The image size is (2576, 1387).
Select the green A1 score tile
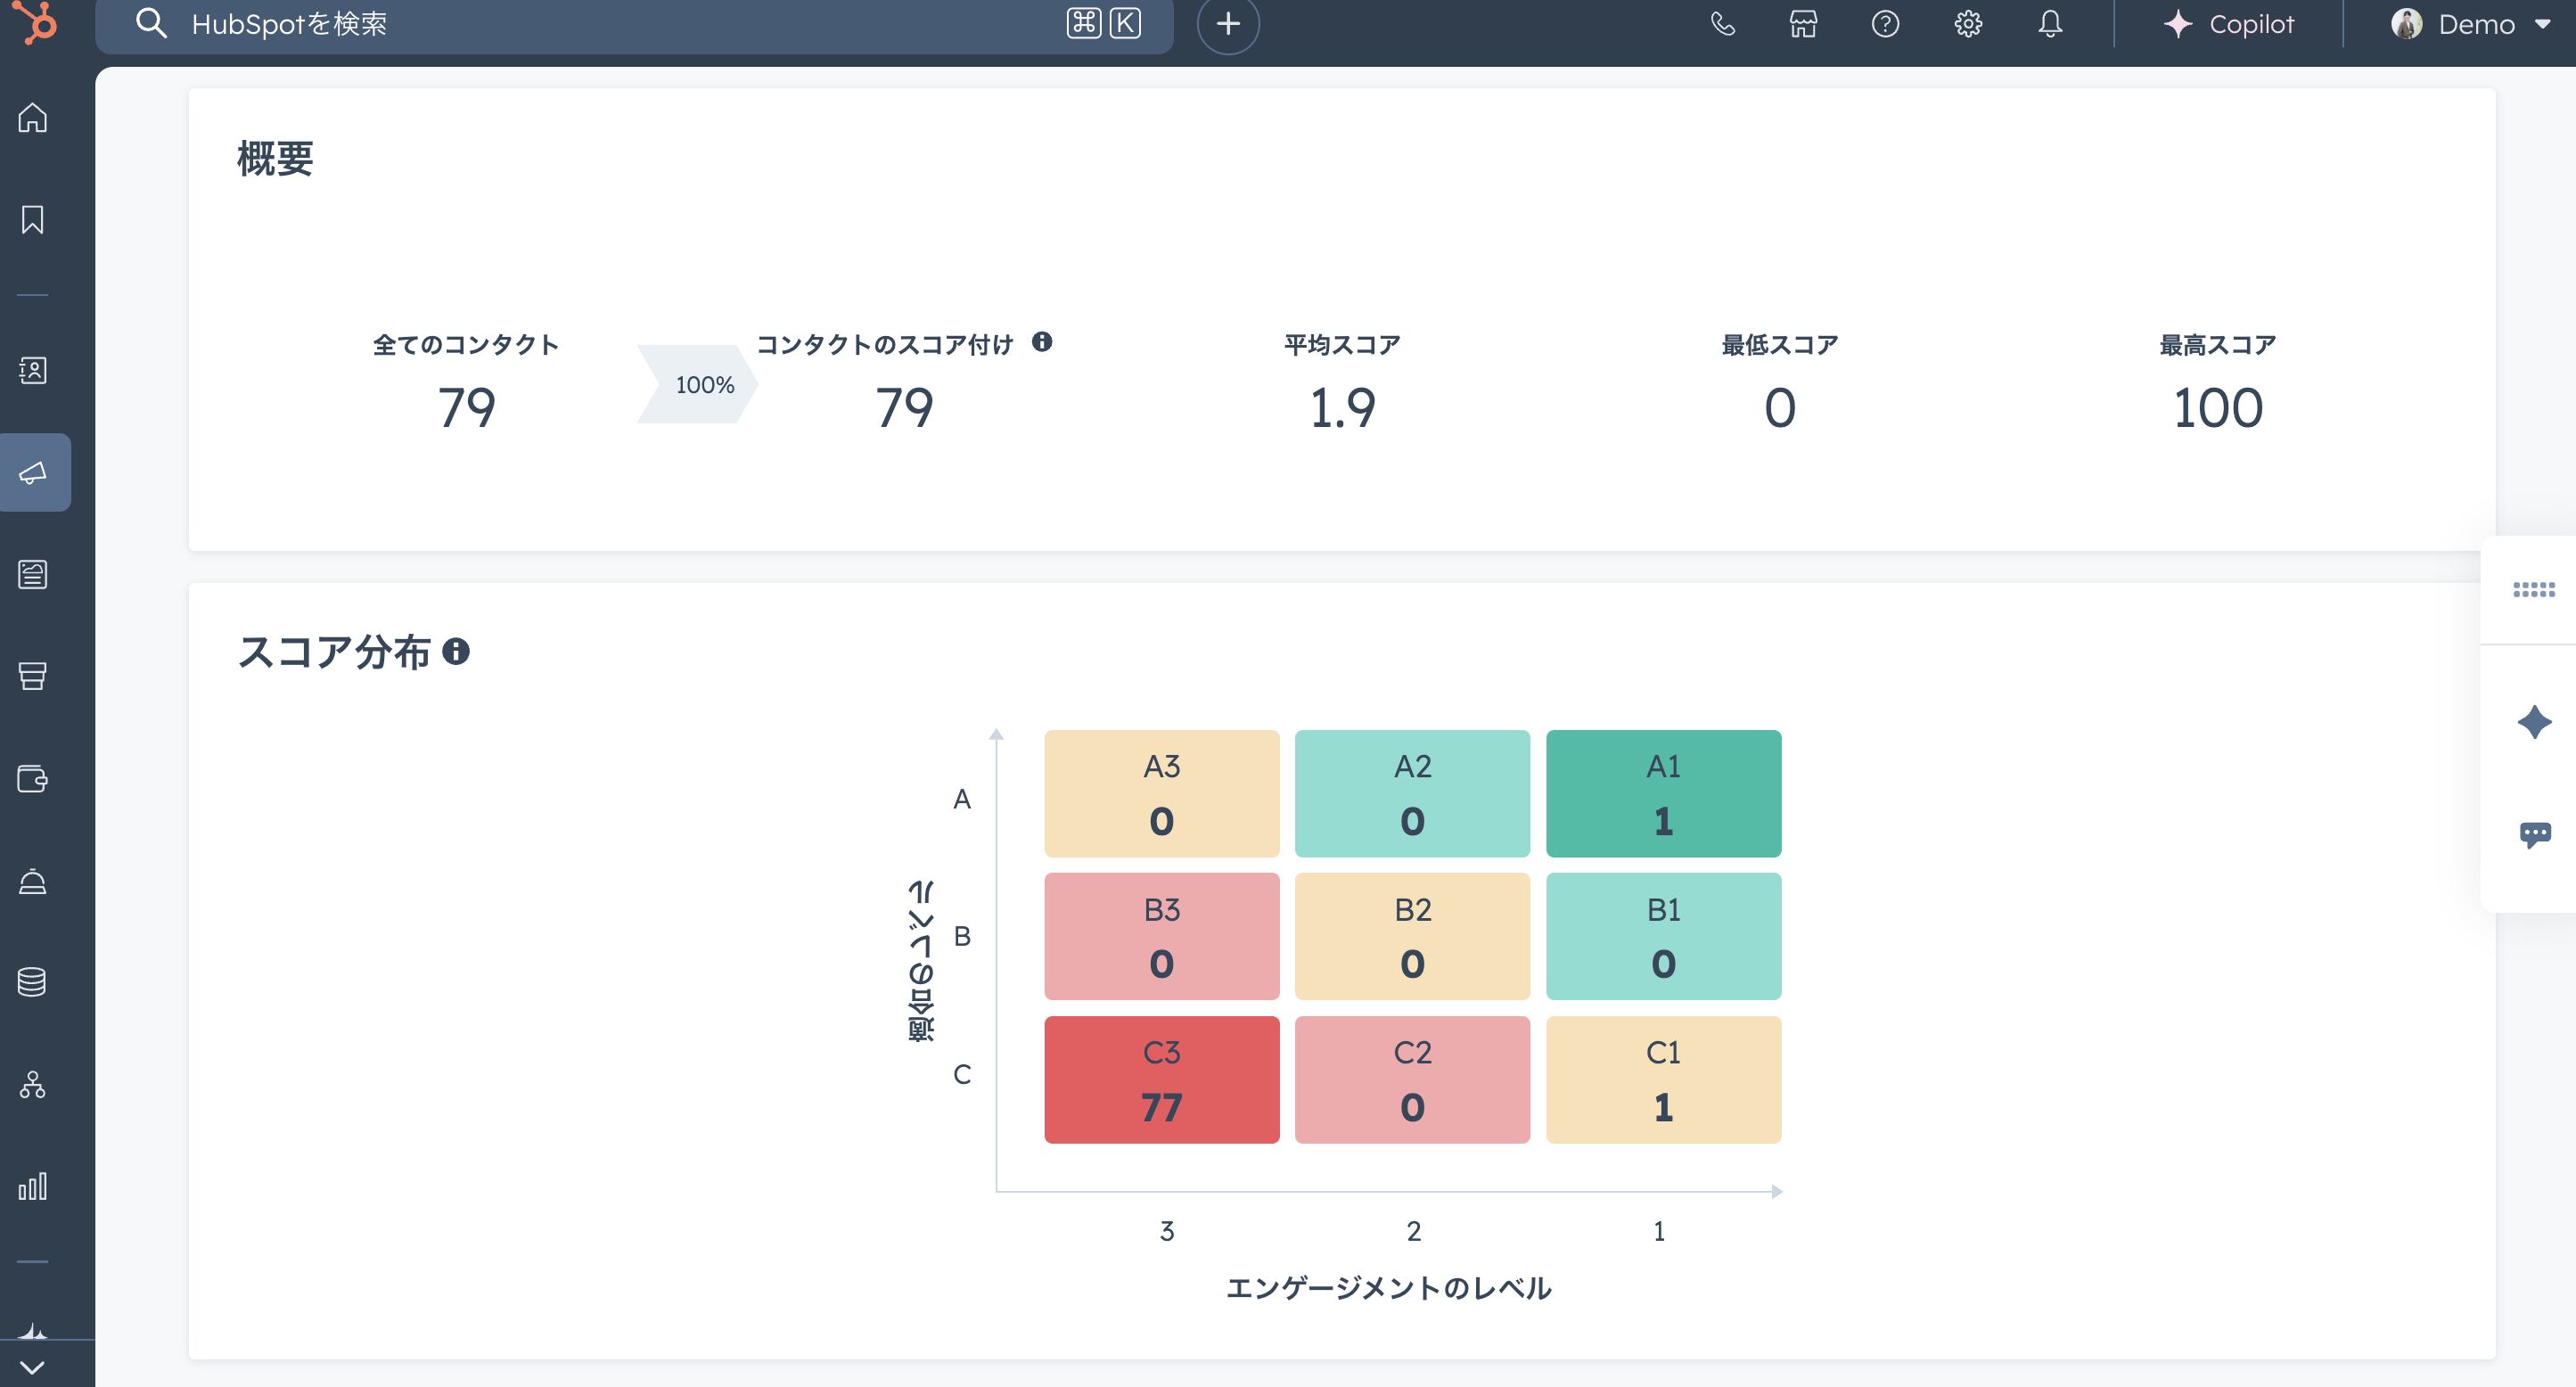click(x=1663, y=793)
